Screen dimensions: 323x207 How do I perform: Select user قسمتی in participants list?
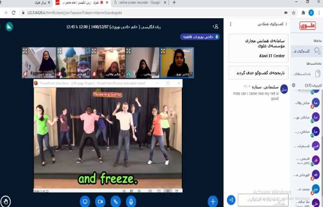click(x=307, y=146)
